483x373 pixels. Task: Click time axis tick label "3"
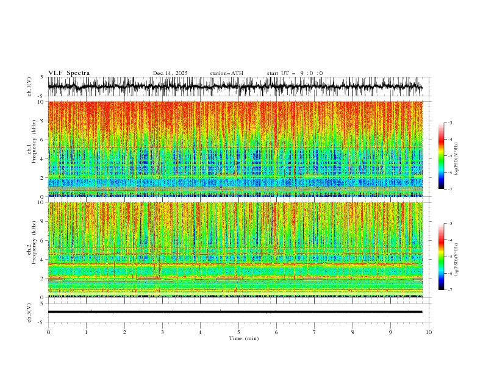[x=162, y=332]
